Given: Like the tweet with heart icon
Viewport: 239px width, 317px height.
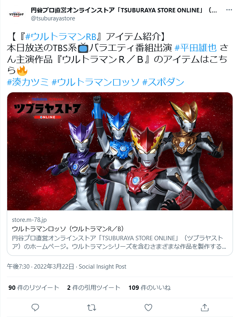Looking at the screenshot, I should point(148,307).
